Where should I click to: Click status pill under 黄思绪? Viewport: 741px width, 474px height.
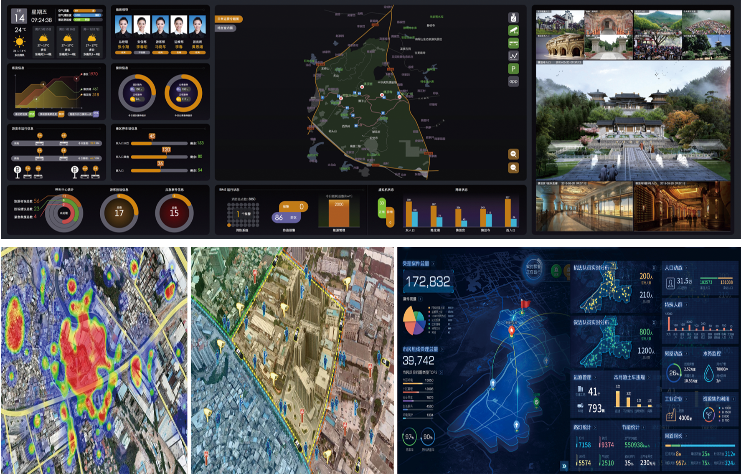tap(197, 53)
